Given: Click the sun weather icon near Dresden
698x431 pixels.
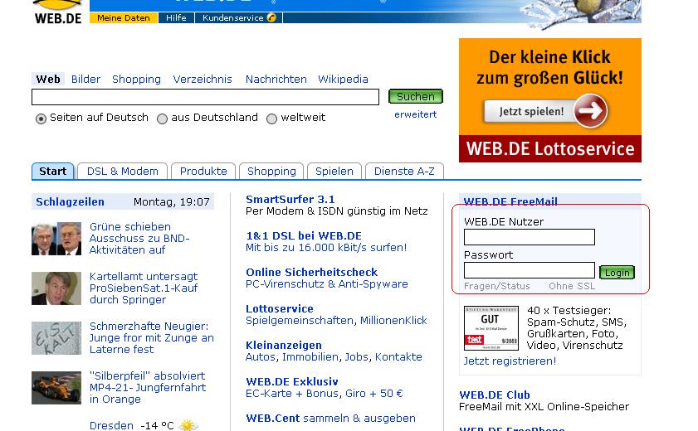Looking at the screenshot, I should point(188,425).
